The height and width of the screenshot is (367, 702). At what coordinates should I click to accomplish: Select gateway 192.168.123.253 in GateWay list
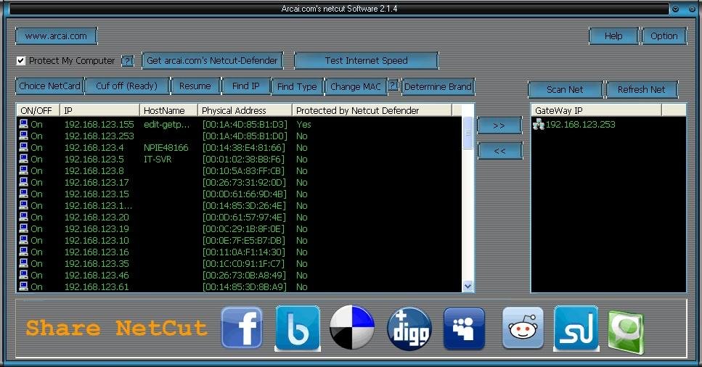tap(580, 125)
